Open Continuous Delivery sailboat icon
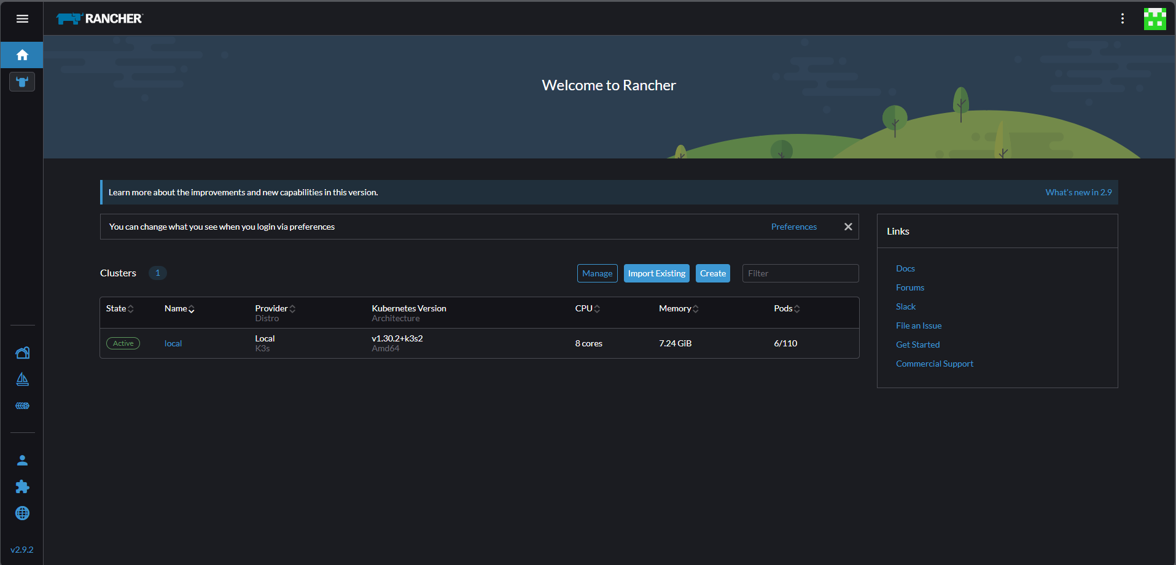 22,380
